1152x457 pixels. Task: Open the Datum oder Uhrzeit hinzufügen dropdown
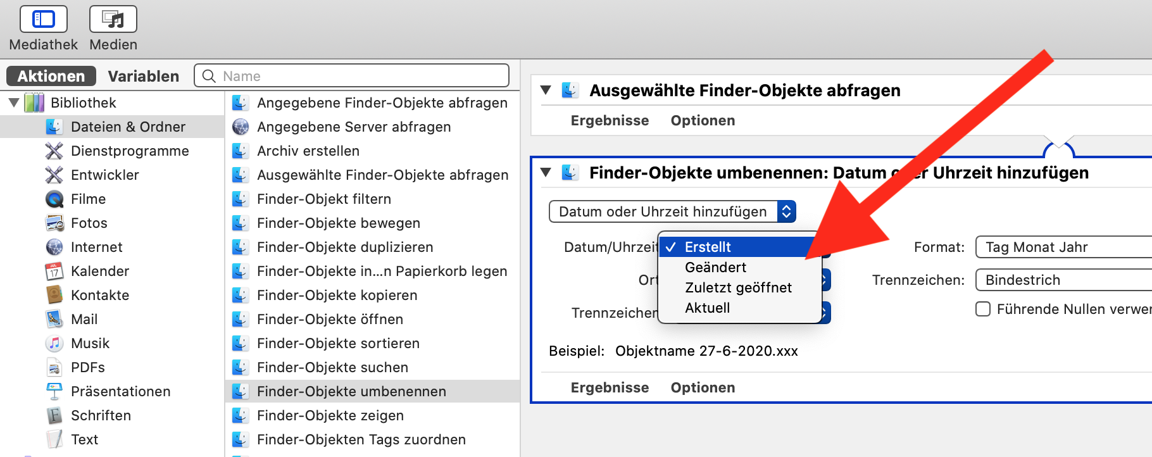672,212
